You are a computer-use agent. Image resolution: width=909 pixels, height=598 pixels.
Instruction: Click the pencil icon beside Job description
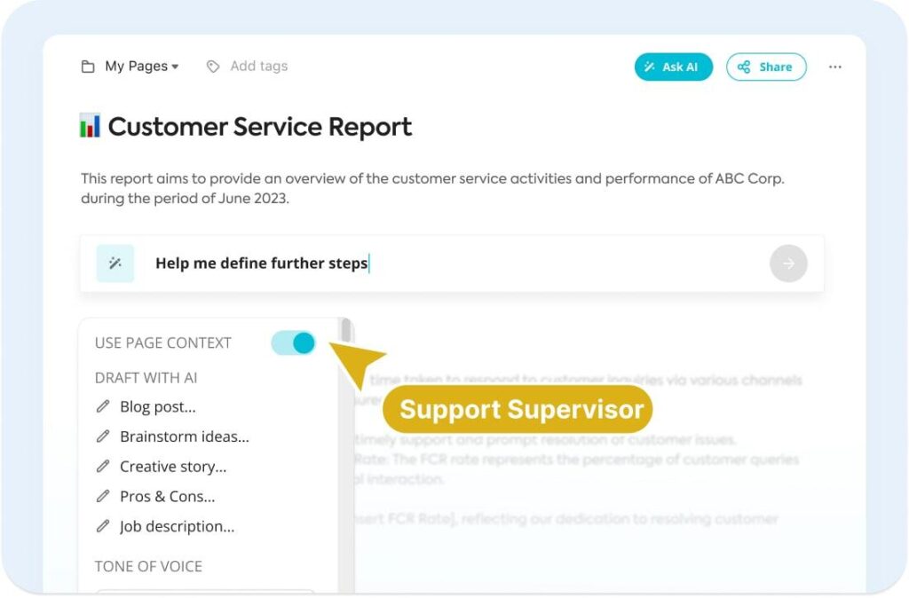point(103,526)
